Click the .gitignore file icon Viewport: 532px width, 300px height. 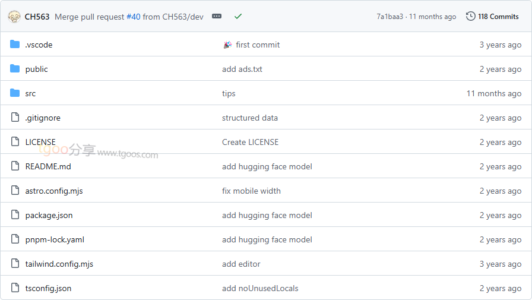(15, 118)
